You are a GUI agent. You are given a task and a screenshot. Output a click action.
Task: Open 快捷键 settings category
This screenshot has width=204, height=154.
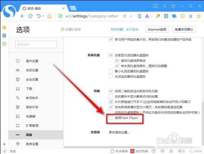coord(36,116)
